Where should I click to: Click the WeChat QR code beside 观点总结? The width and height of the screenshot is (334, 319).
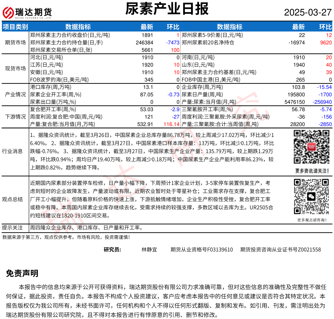pos(312,196)
